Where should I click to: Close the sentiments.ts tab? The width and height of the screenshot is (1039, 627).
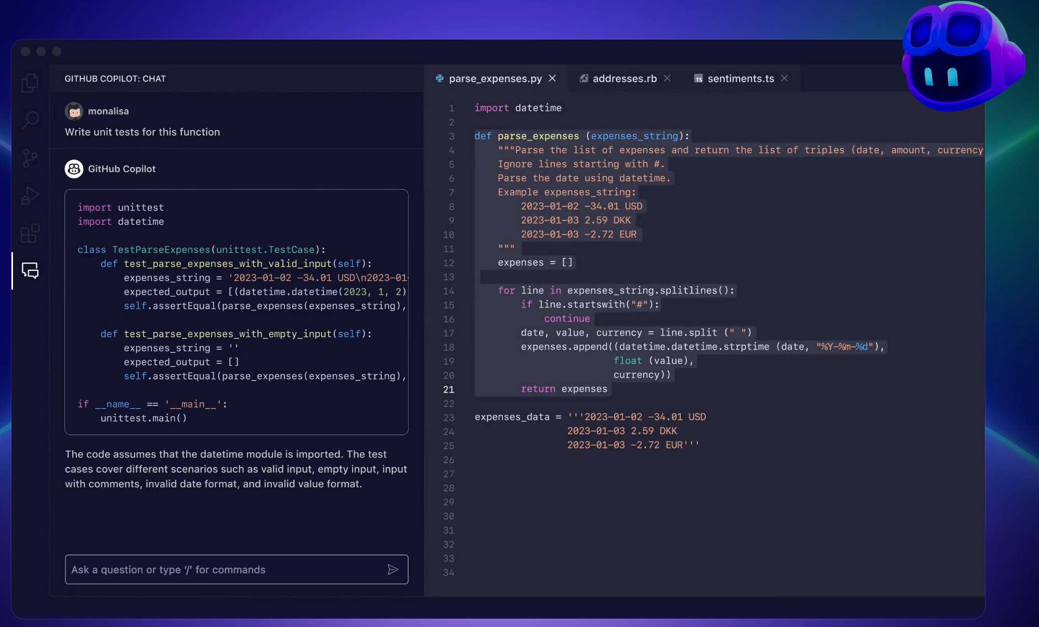784,78
